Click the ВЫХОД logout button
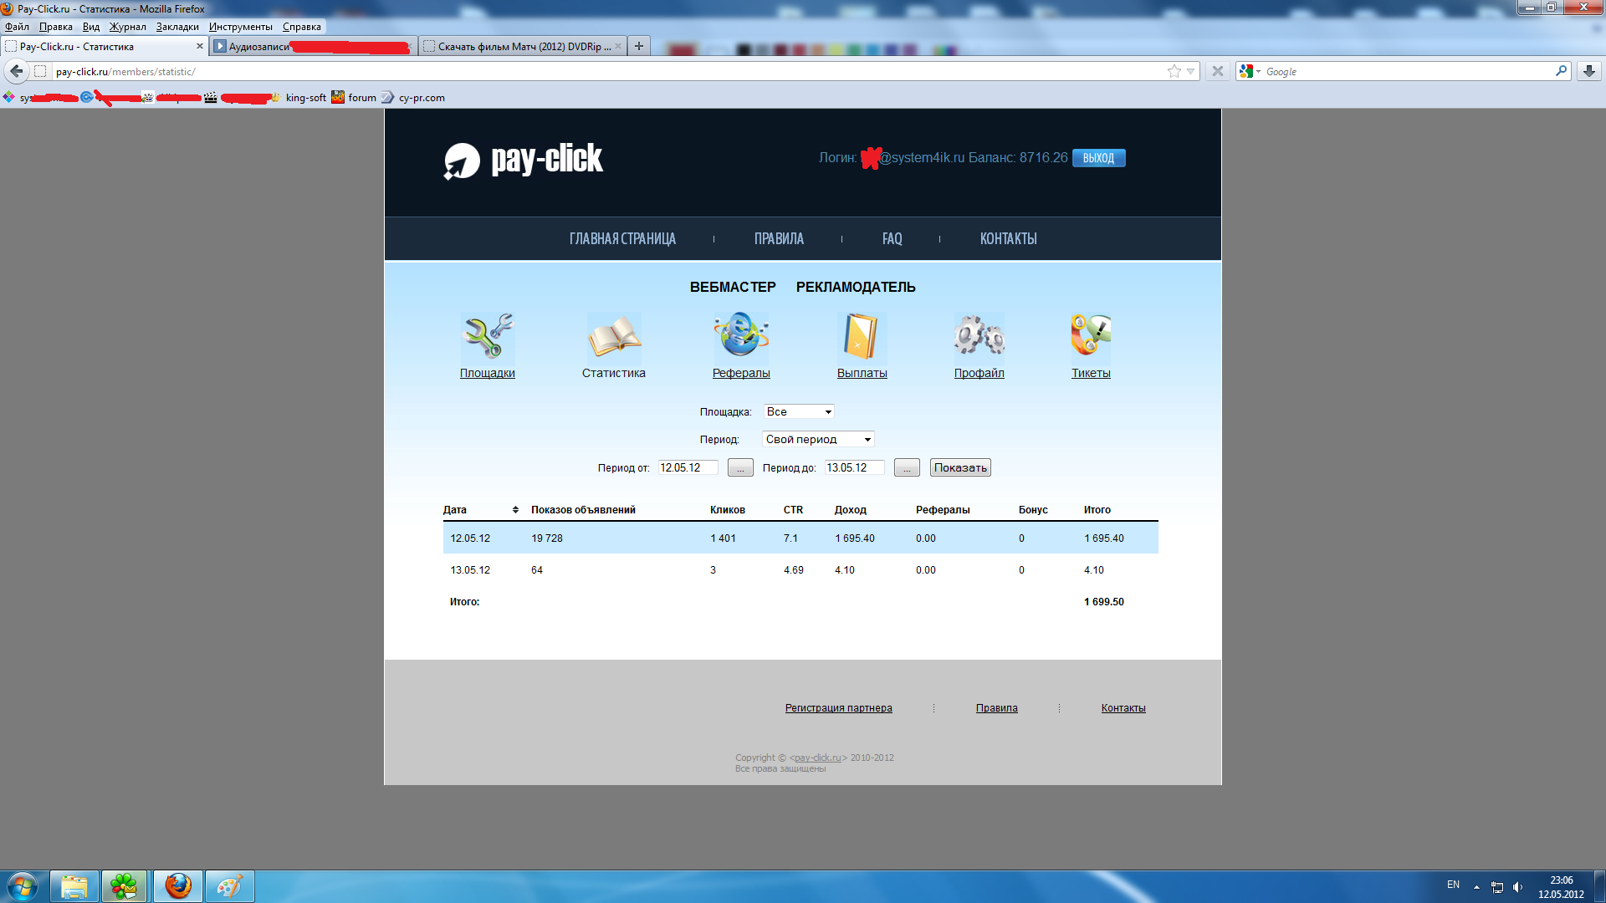The image size is (1606, 903). 1098,158
